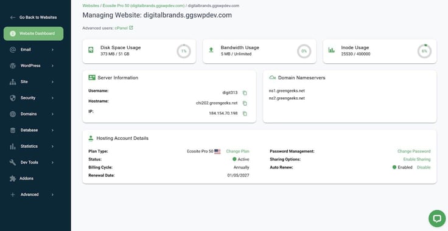Click nameserver ns1.greengeeks.net text
This screenshot has width=448, height=231.
tap(287, 91)
